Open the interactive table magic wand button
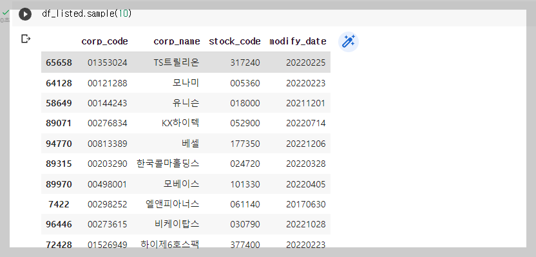The width and height of the screenshot is (536, 257). [349, 42]
